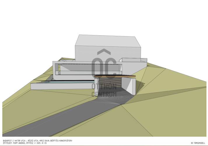Click the OTTHON watermark text
Image resolution: width=208 pixels, height=146 pixels.
click(x=104, y=86)
